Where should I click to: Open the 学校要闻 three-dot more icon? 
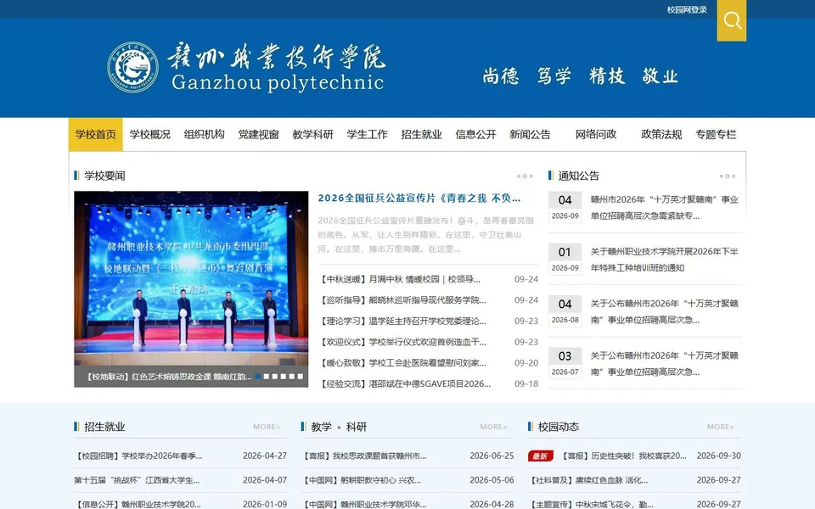pos(525,176)
